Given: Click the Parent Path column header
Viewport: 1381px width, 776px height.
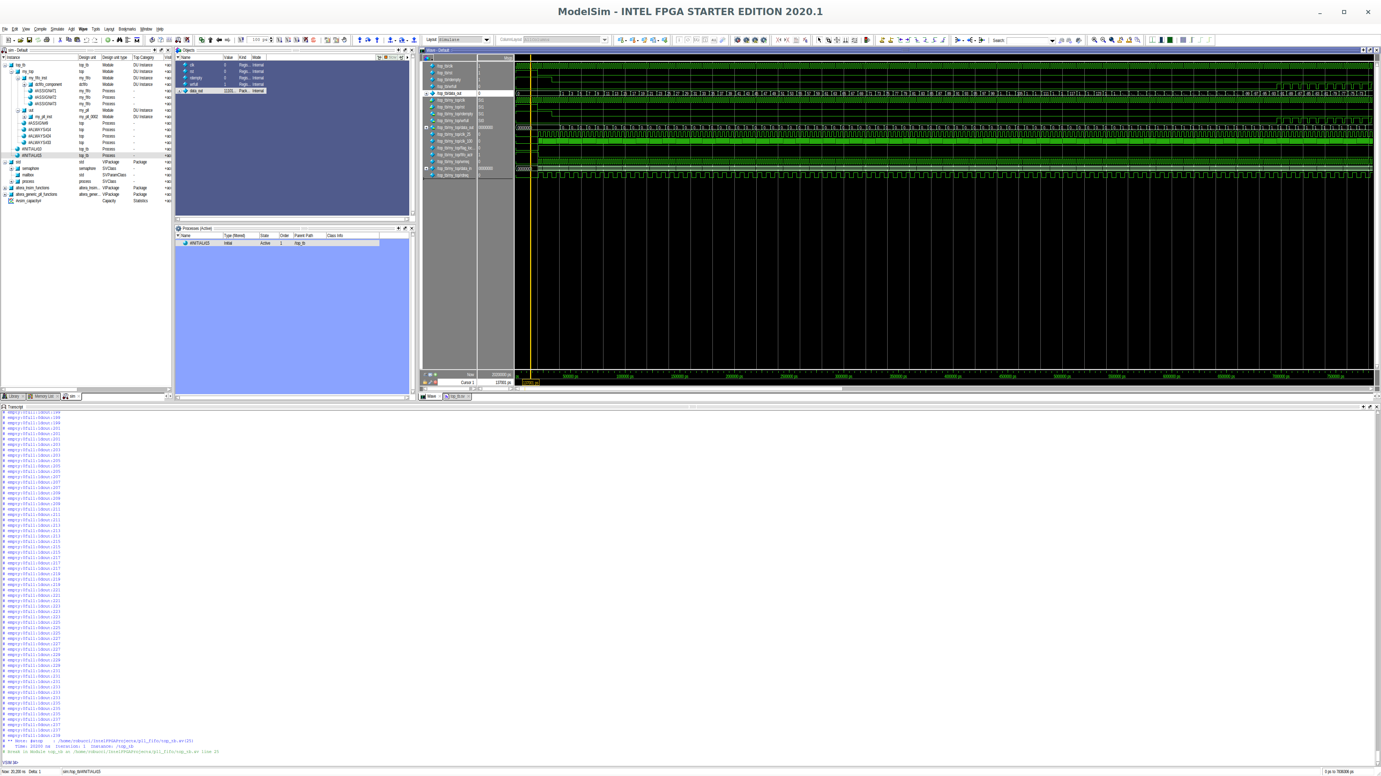Looking at the screenshot, I should pyautogui.click(x=309, y=236).
